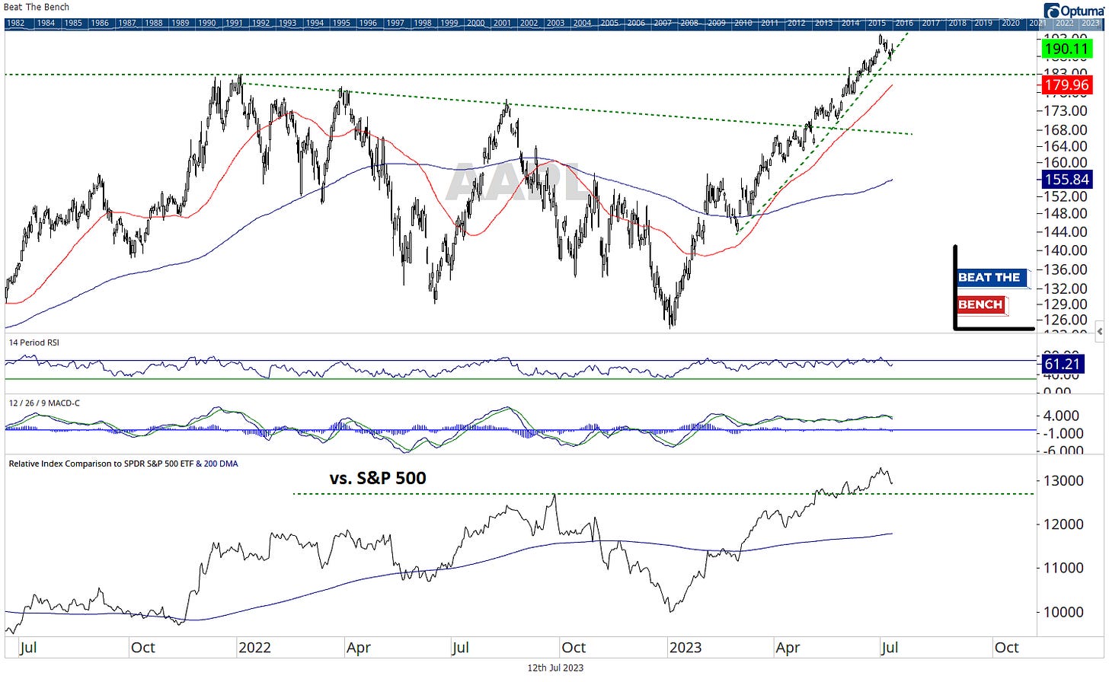1109x682 pixels.
Task: Select 2019 in the year navigator bar
Action: pos(983,23)
